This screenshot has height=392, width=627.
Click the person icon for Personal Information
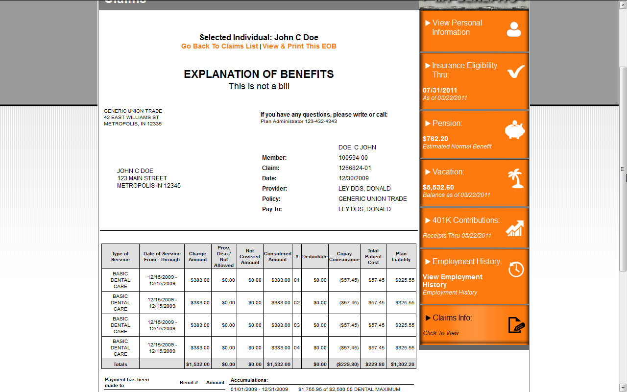point(514,29)
